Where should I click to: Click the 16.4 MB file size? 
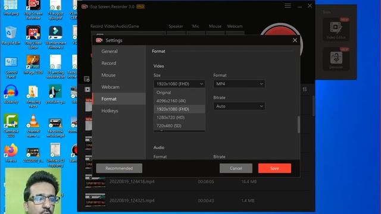(x=249, y=181)
